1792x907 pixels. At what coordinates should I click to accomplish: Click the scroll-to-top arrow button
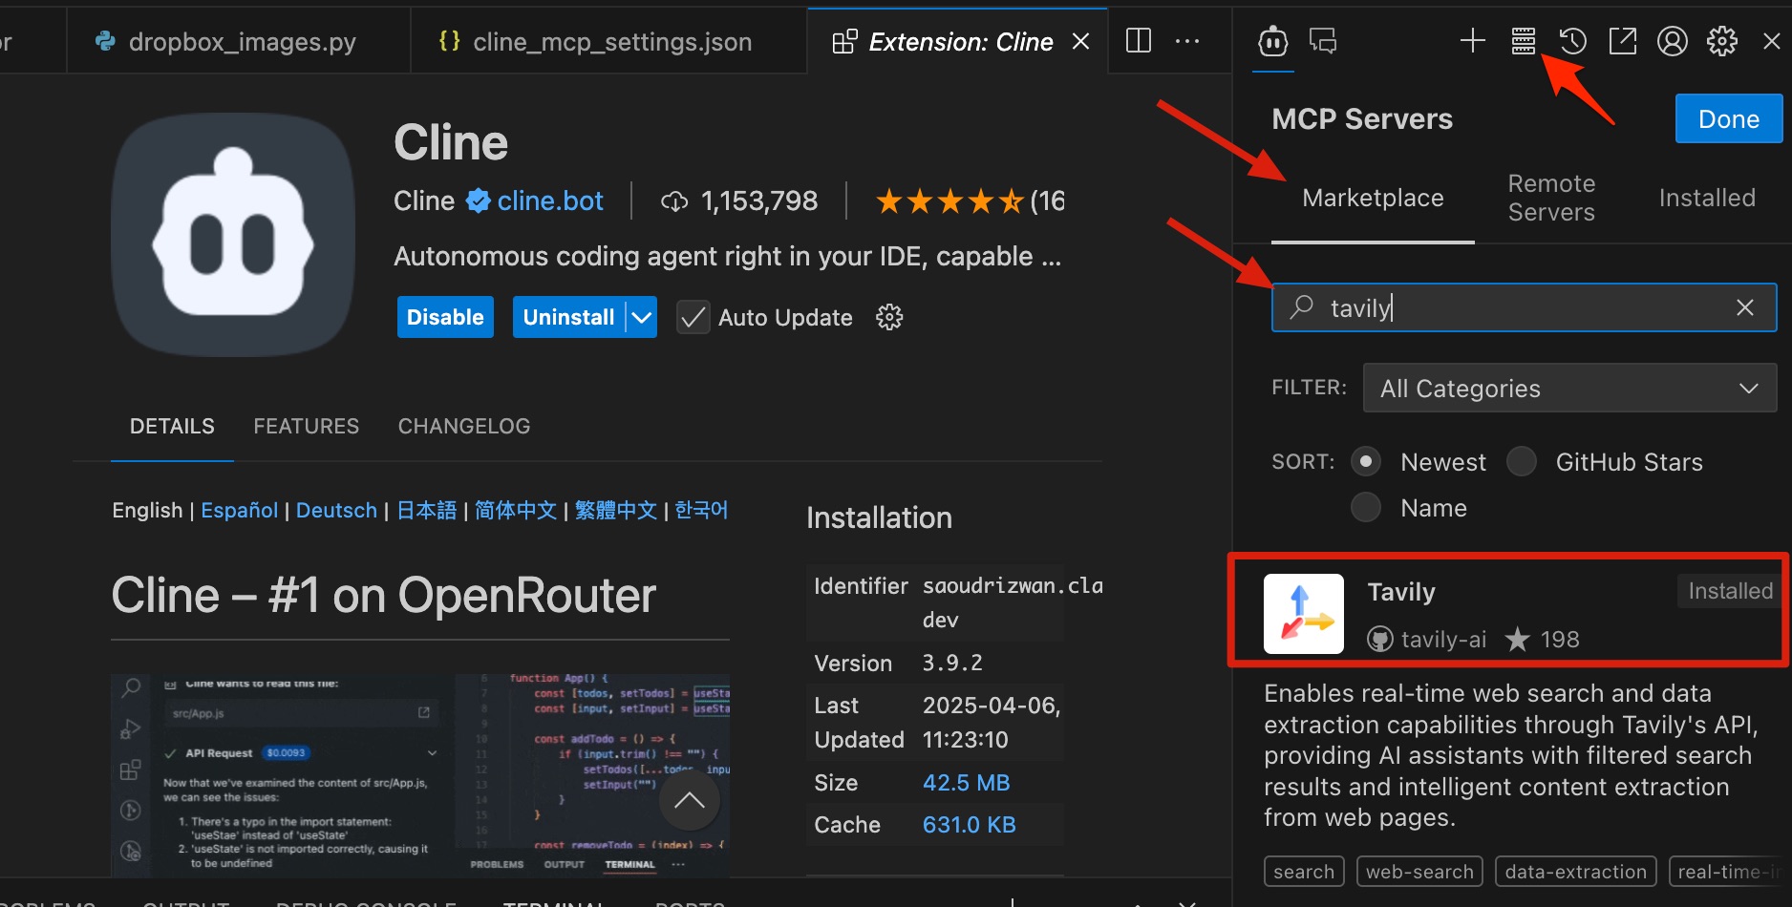coord(690,800)
